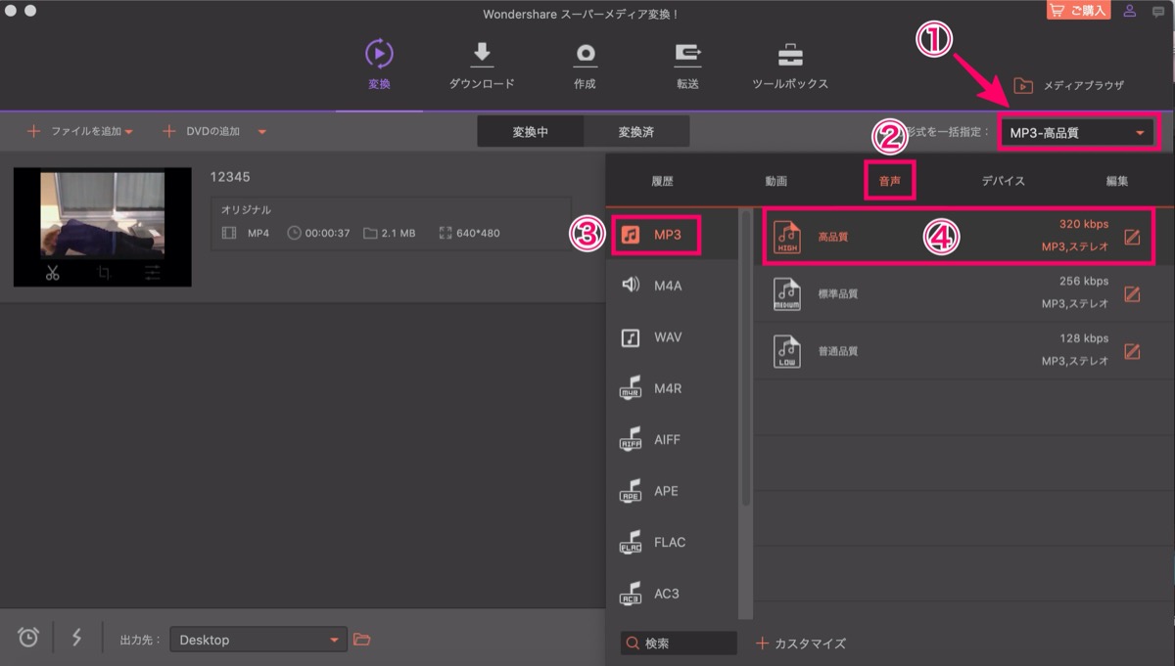Open the 作成 (Burn) section
Viewport: 1175px width, 666px height.
[585, 65]
